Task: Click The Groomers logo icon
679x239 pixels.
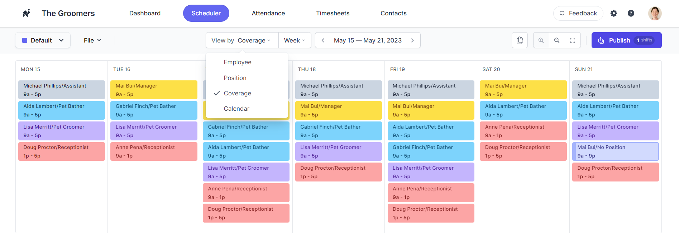Action: tap(26, 13)
